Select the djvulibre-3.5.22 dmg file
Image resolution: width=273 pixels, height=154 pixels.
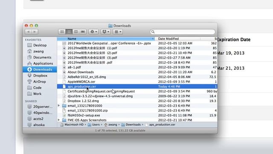(137, 96)
